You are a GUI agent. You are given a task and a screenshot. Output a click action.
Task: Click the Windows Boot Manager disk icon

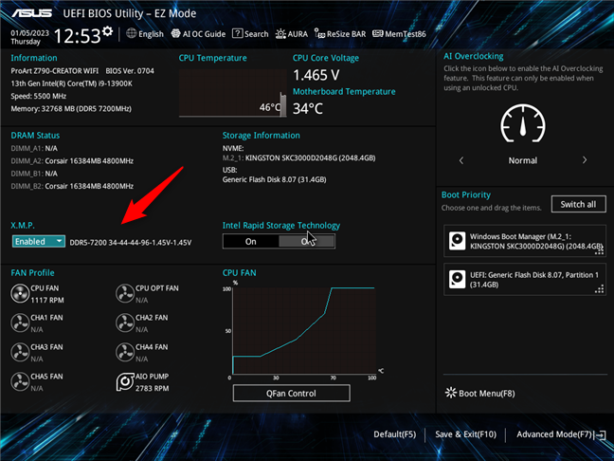pyautogui.click(x=457, y=241)
